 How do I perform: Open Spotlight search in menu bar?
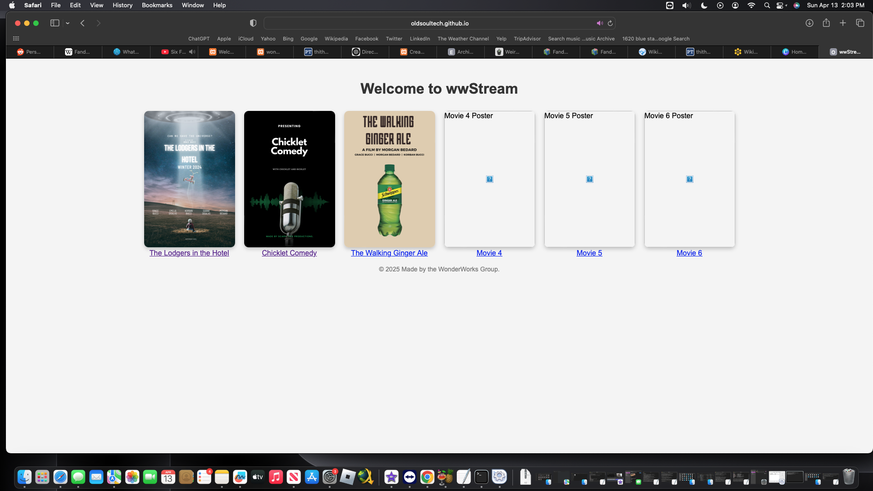coord(767,5)
